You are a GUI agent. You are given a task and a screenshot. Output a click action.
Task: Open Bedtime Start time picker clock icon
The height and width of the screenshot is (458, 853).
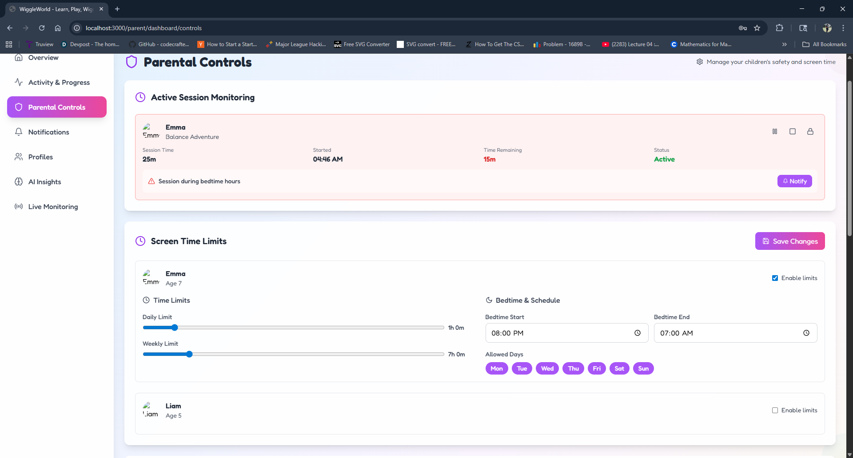(x=638, y=333)
